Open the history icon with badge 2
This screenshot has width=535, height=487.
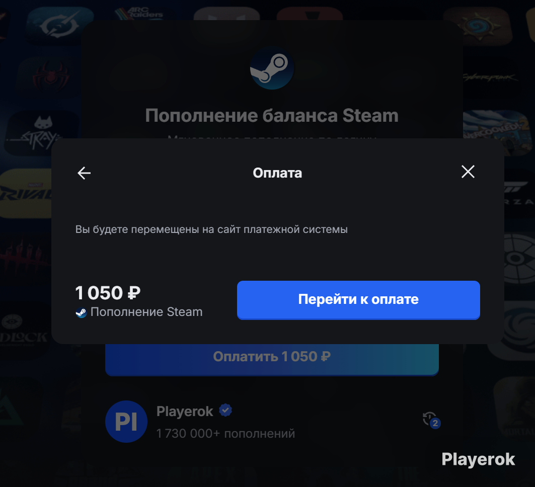(431, 420)
